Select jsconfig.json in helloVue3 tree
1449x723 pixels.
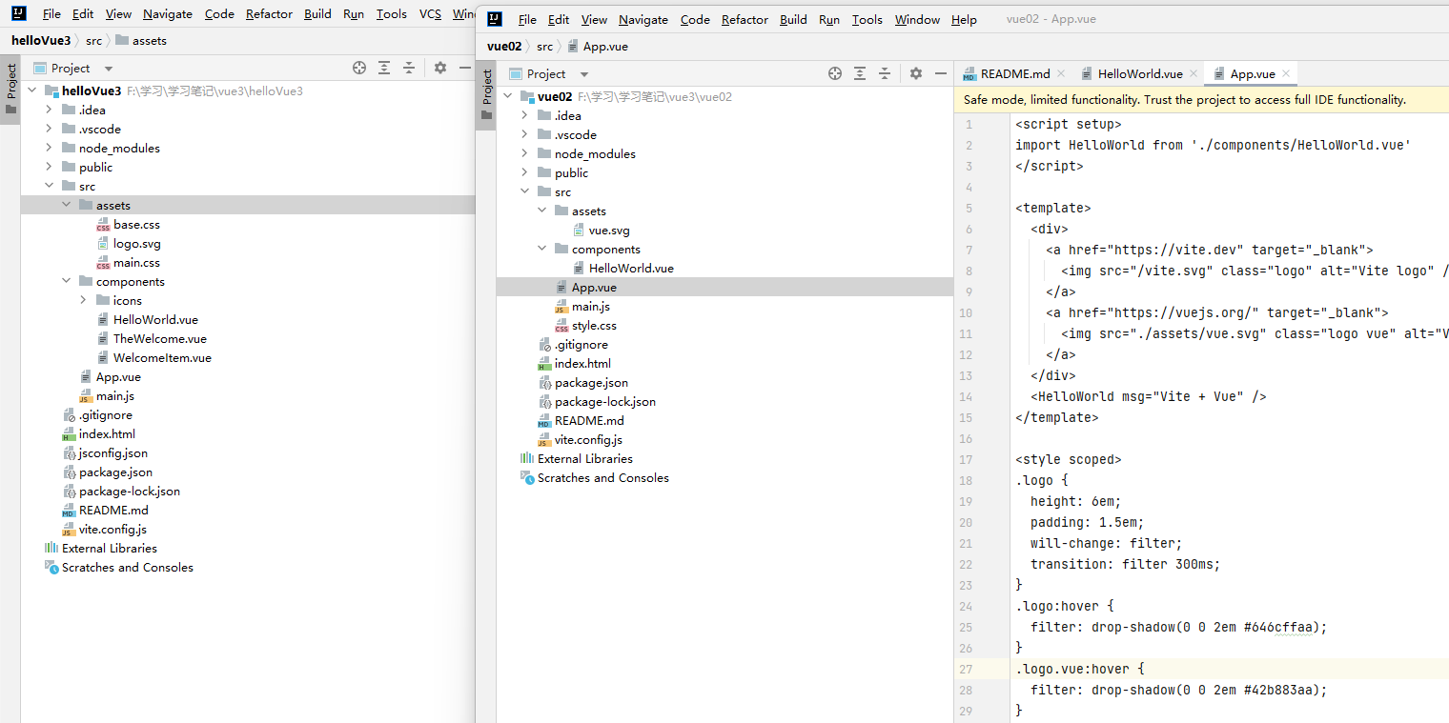pos(112,452)
